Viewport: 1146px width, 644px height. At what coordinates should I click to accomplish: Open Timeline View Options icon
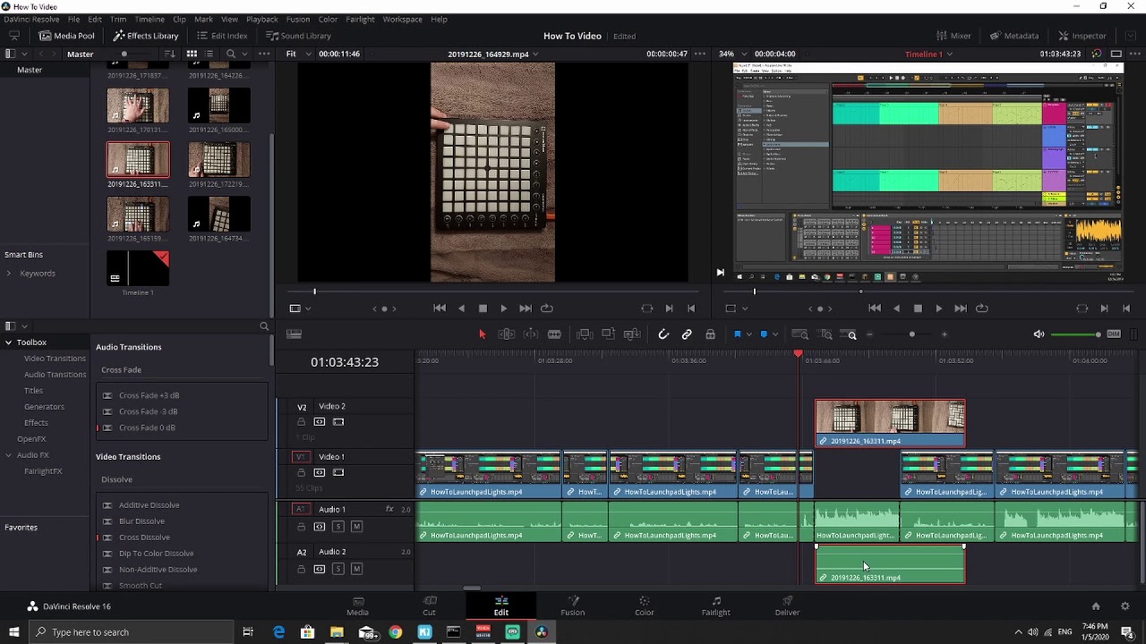pyautogui.click(x=294, y=335)
